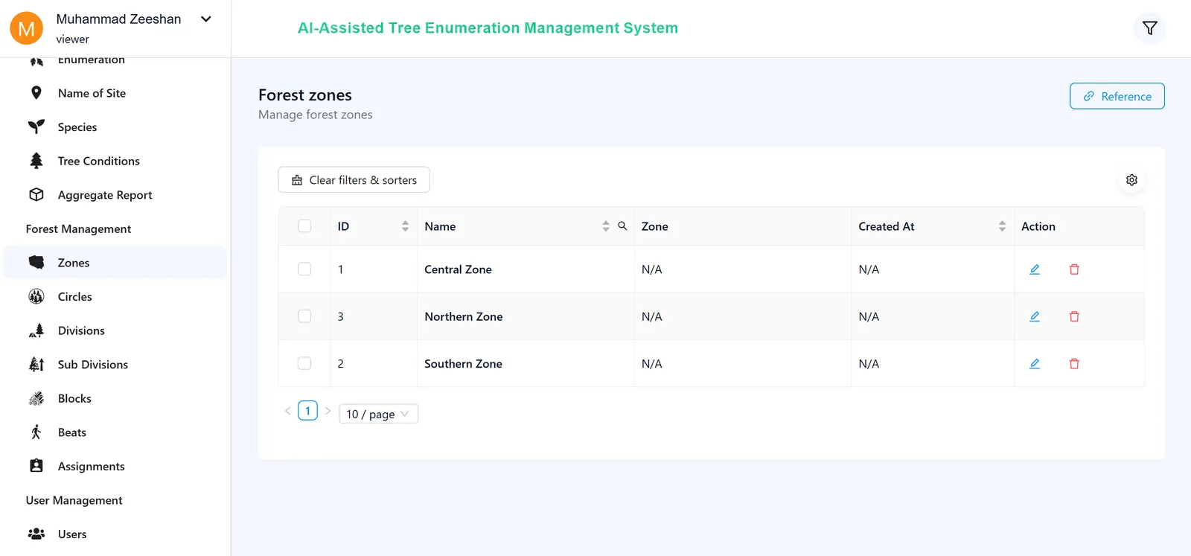Click the User Management section label

[74, 500]
